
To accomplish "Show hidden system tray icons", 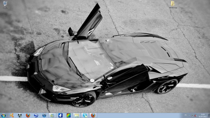I will point(189,115).
